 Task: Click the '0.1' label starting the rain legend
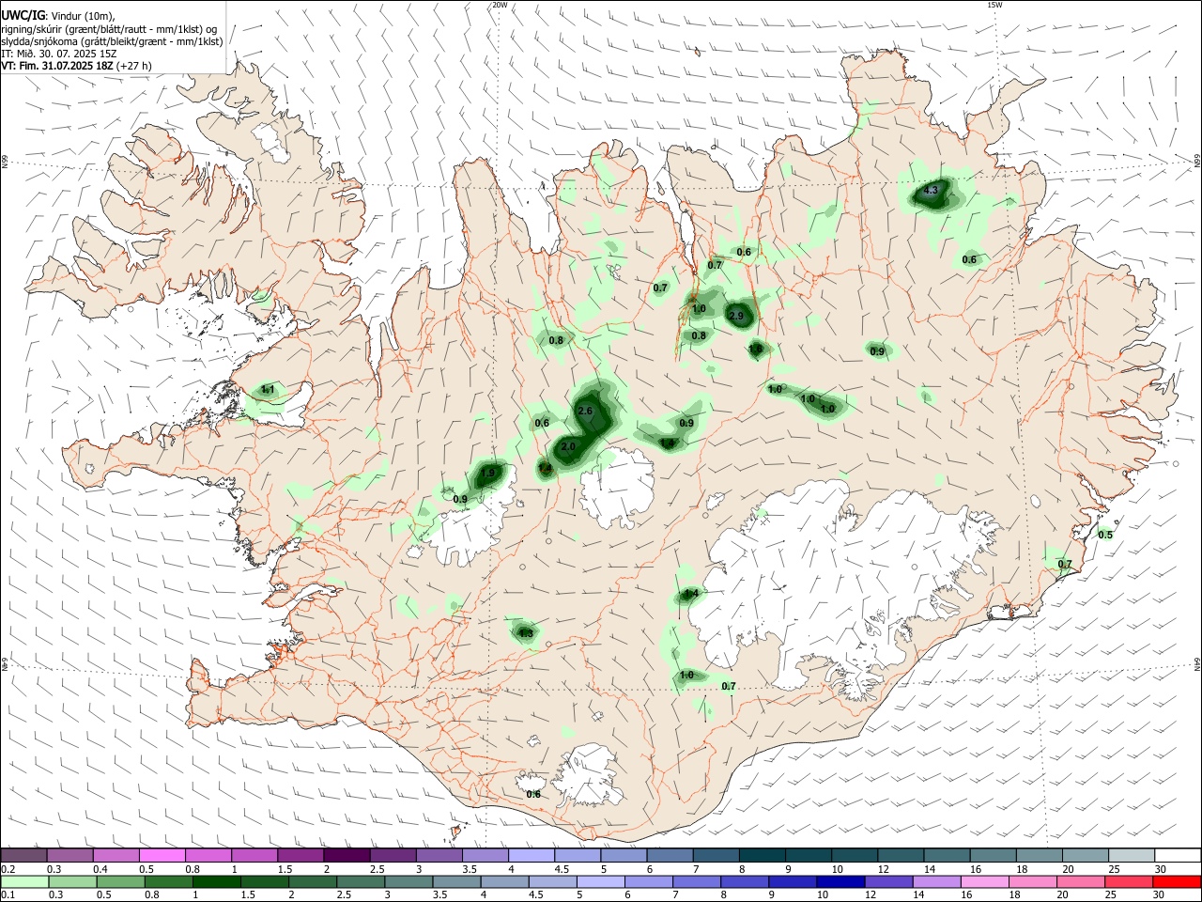(x=8, y=895)
